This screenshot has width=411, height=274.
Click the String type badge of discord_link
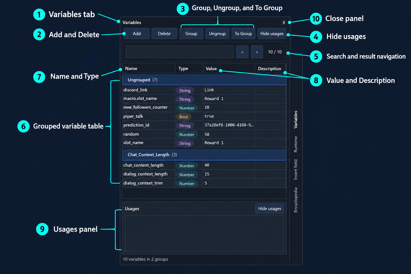coord(185,90)
